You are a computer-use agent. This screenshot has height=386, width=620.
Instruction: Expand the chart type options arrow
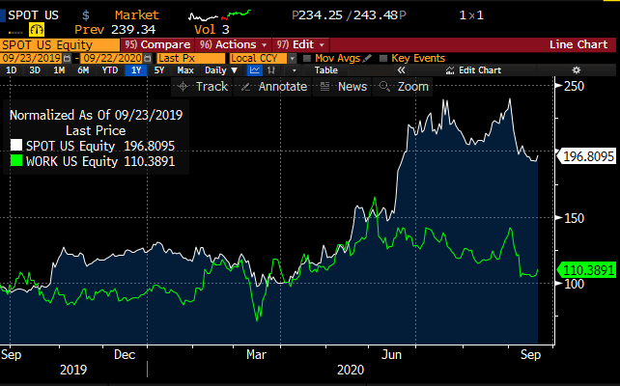tap(294, 70)
